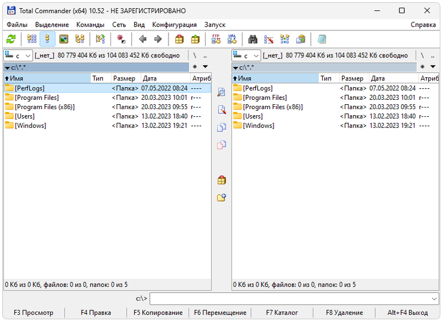Sort left panel by Размер column

point(126,78)
